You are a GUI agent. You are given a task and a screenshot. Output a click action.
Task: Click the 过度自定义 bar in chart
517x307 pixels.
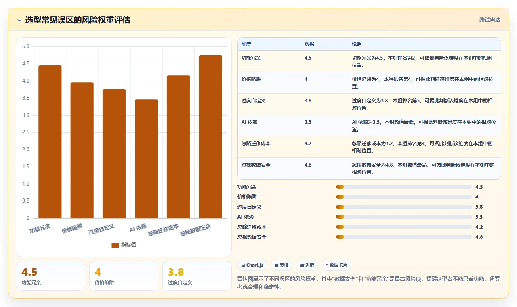(114, 154)
